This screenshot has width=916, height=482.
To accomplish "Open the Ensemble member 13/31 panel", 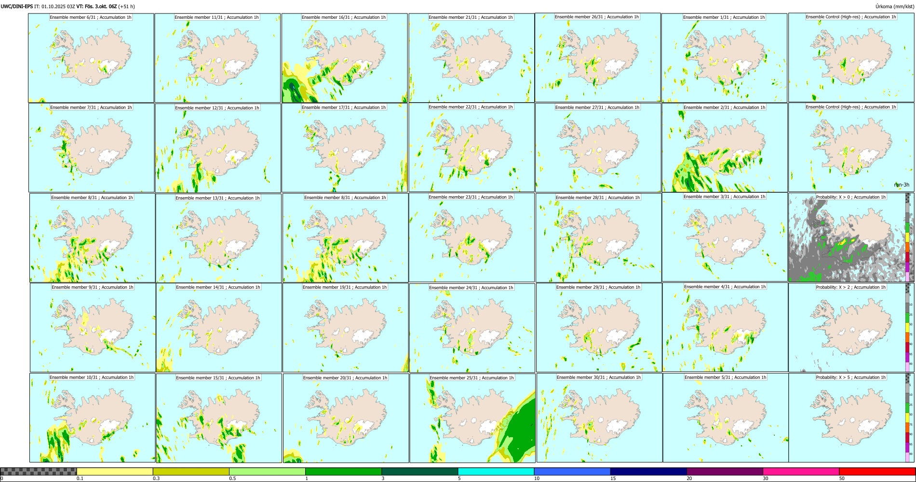I will [x=218, y=238].
